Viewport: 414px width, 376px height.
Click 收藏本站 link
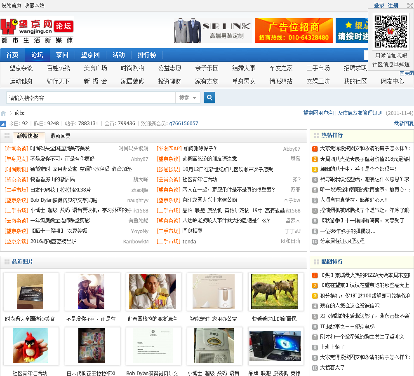[34, 5]
